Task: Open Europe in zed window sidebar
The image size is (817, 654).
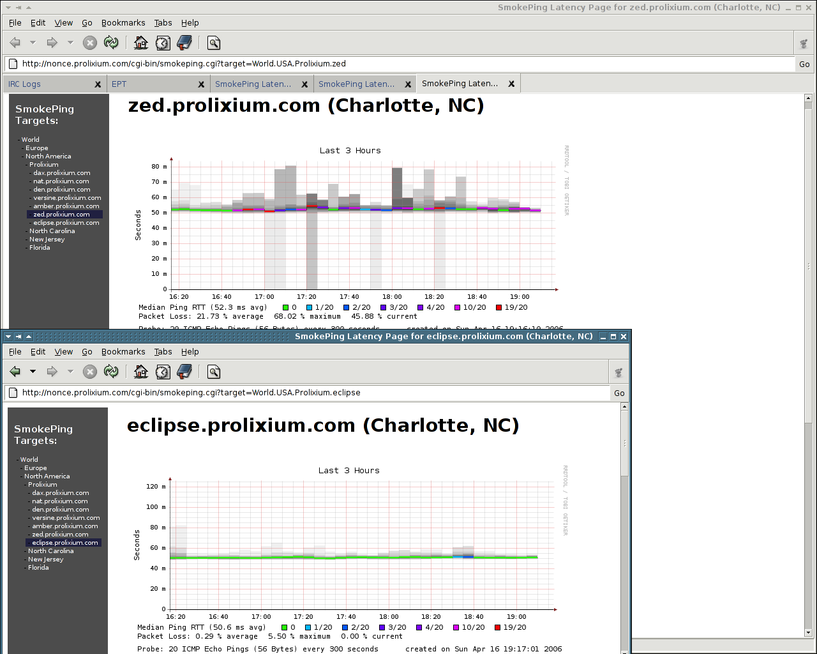Action: click(37, 148)
